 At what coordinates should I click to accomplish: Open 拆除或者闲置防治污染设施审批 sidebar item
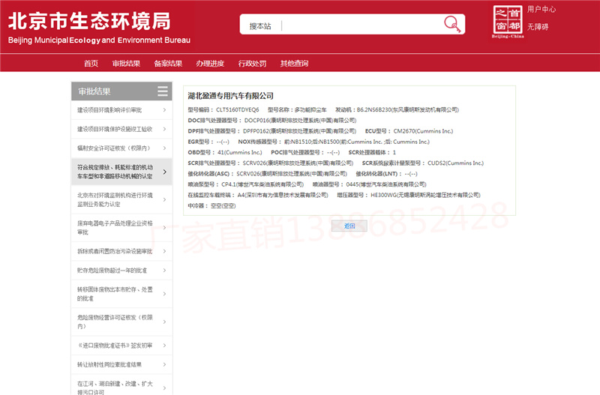[x=115, y=251]
